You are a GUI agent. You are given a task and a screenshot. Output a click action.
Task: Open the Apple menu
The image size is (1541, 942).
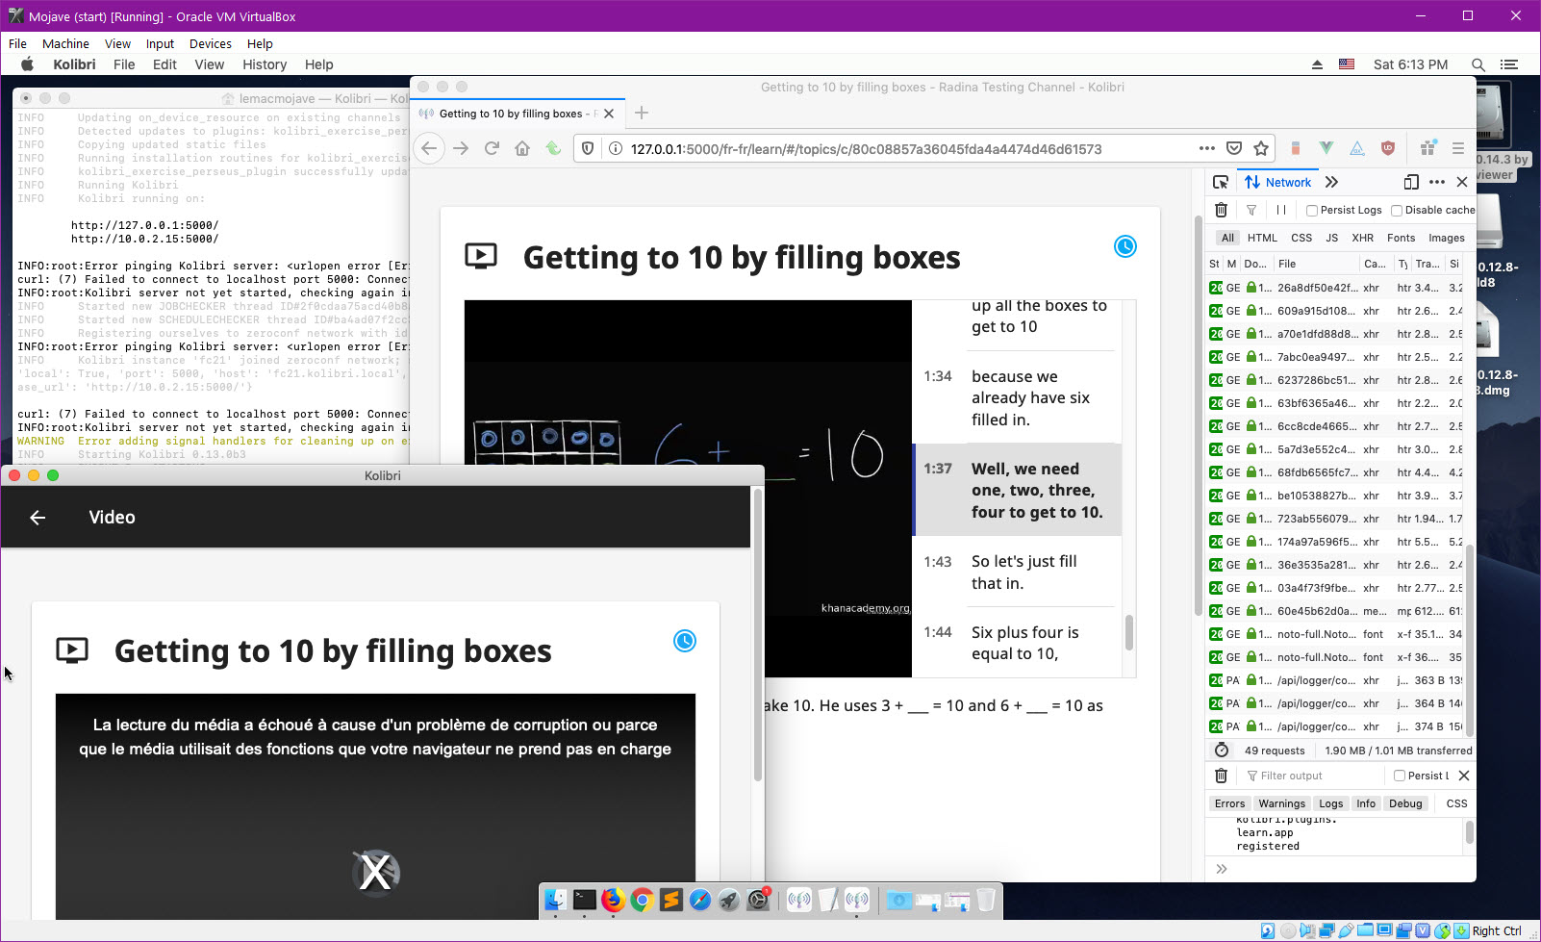click(x=27, y=64)
